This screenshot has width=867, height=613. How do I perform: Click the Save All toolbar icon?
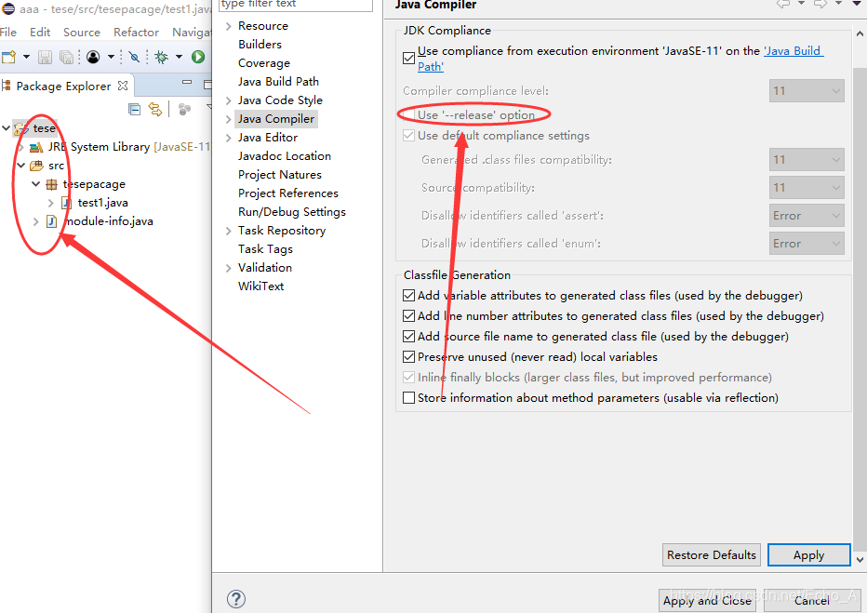click(66, 57)
